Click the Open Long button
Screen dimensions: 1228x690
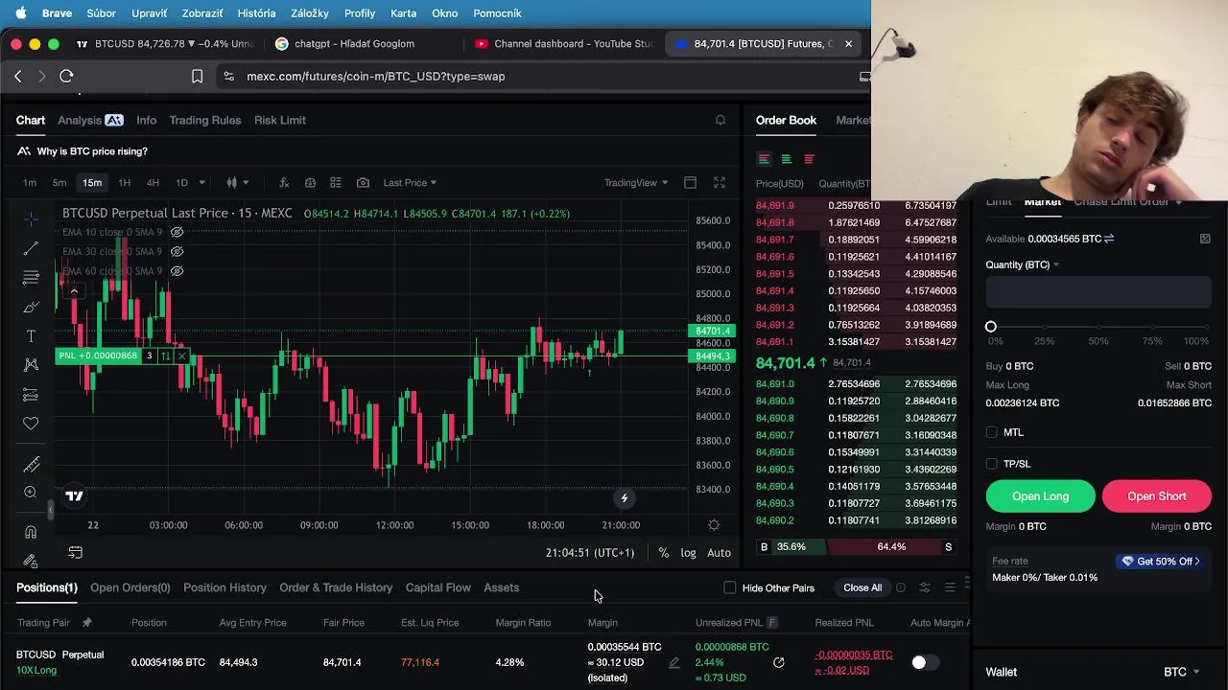(x=1040, y=496)
